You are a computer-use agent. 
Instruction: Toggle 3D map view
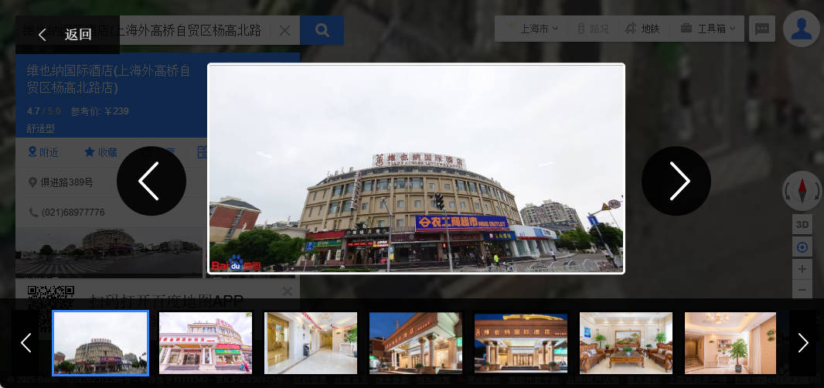click(x=802, y=225)
